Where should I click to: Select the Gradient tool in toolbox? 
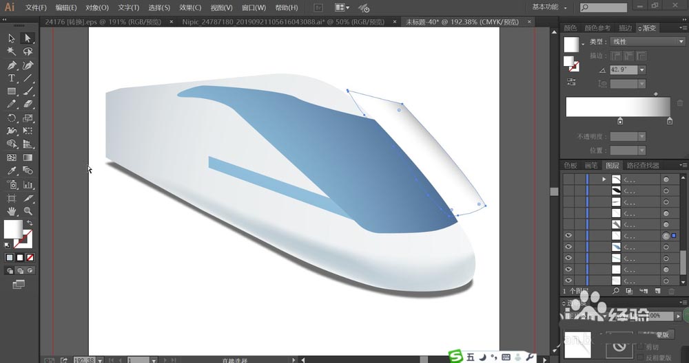coord(28,157)
